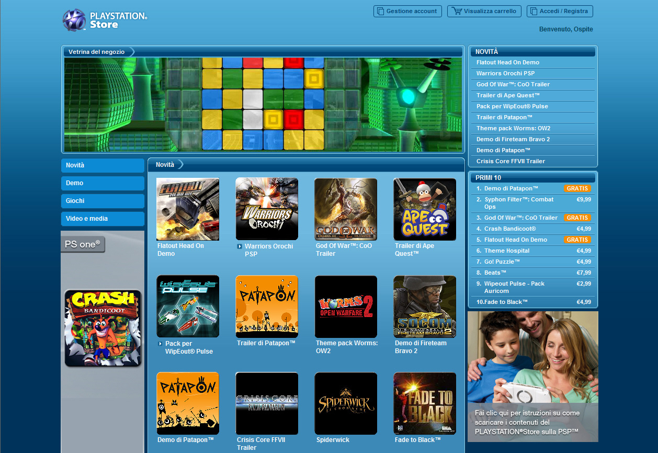Click Accedi / Registra button

pos(560,11)
